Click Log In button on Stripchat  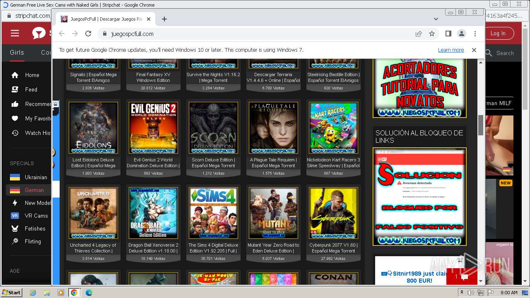(498, 34)
